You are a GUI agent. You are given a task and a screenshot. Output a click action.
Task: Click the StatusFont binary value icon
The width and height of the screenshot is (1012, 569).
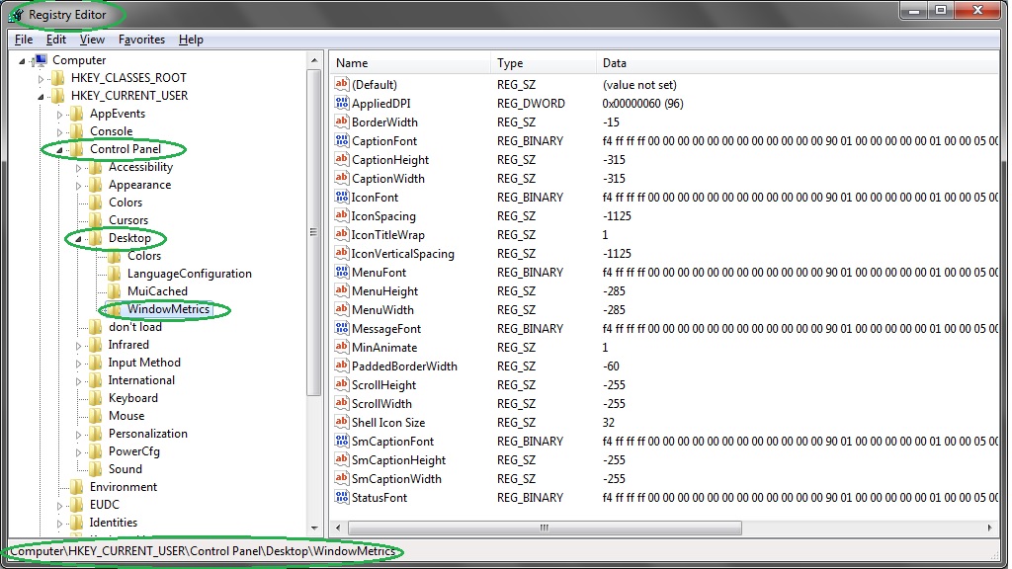[341, 497]
